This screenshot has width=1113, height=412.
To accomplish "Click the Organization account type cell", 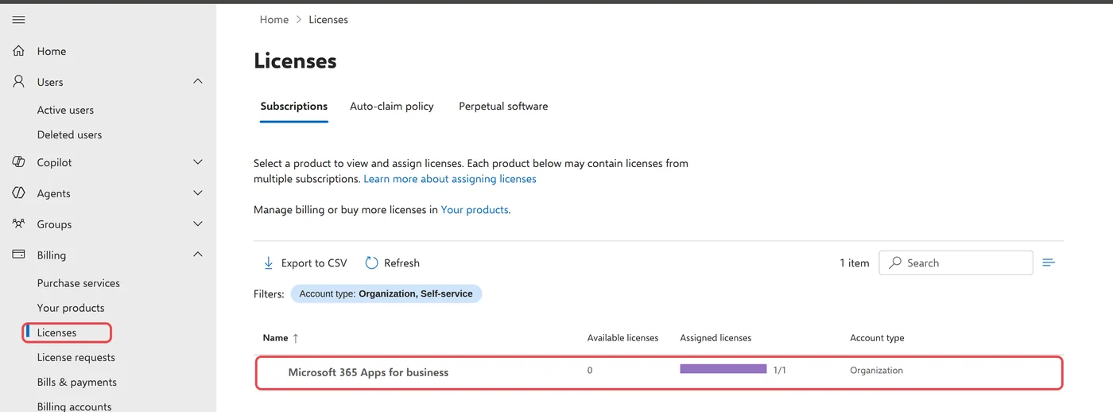I will click(x=876, y=370).
